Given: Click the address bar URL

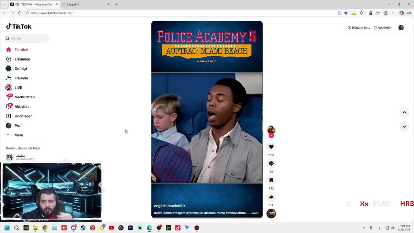Looking at the screenshot, I should click(x=52, y=13).
